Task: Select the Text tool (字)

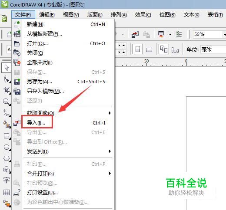Action: (x=7, y=180)
